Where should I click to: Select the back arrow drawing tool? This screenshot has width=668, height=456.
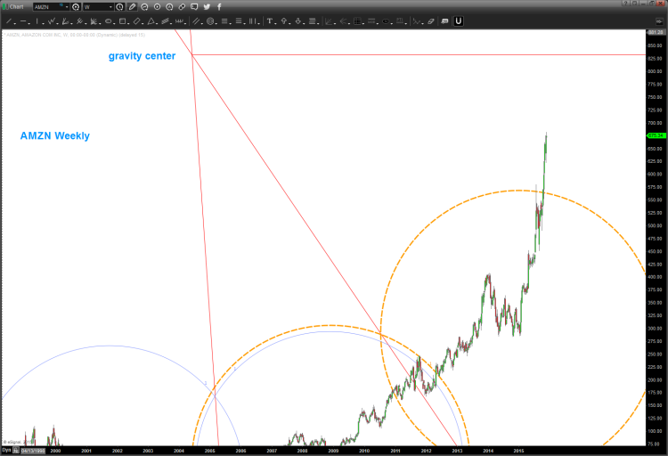[344, 20]
